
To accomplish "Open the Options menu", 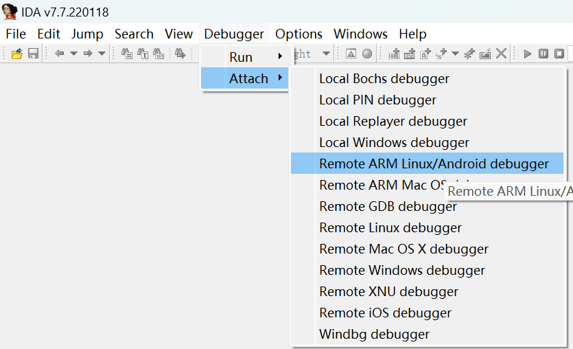I will click(x=299, y=34).
